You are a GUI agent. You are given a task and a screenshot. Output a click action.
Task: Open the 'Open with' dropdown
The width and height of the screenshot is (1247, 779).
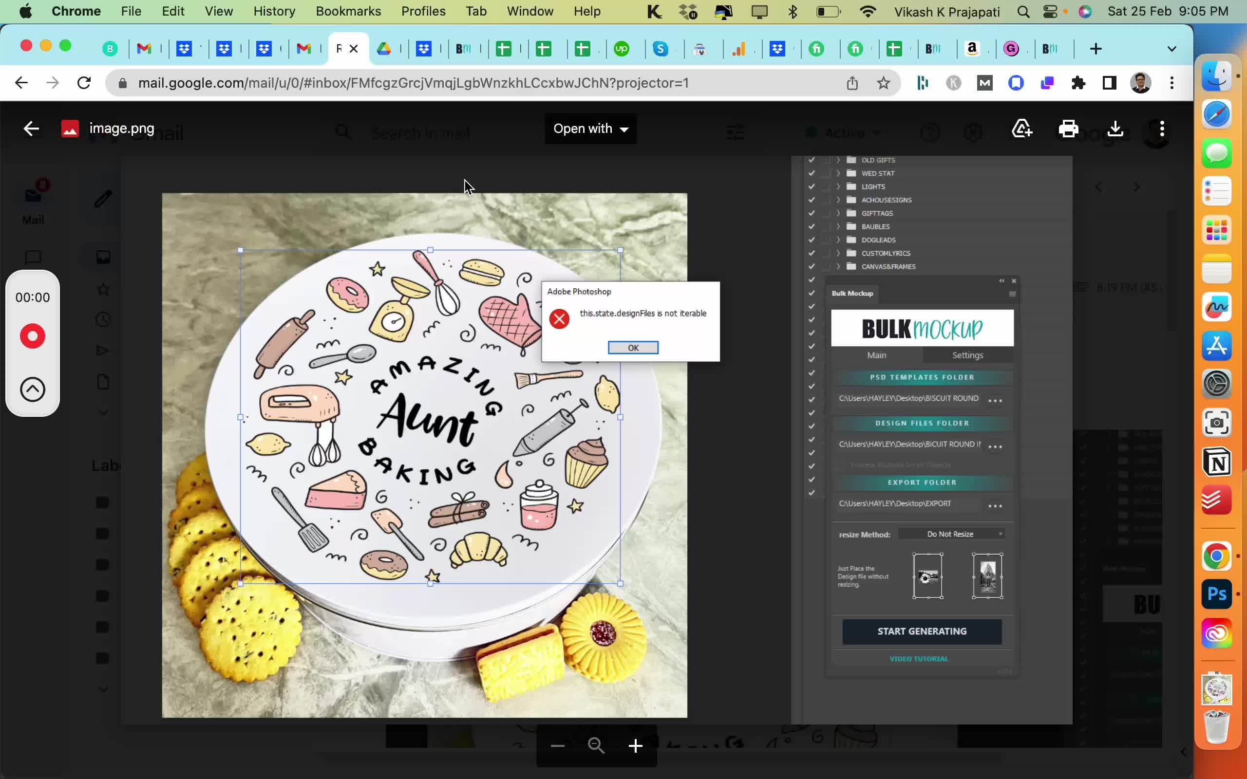point(590,129)
